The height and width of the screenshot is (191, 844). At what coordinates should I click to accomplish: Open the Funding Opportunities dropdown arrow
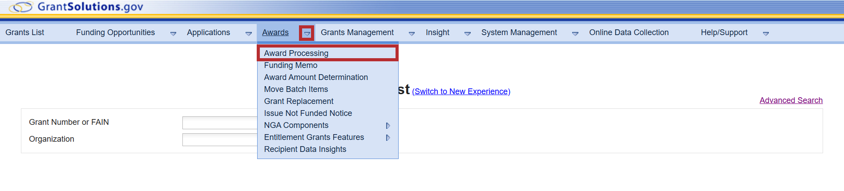(x=173, y=33)
